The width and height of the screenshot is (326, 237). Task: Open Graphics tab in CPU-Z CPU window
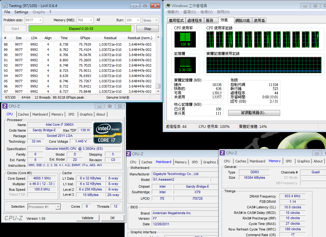click(86, 114)
